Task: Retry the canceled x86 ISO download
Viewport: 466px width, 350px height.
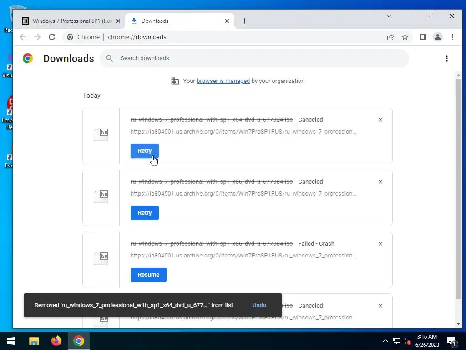Action: click(144, 213)
